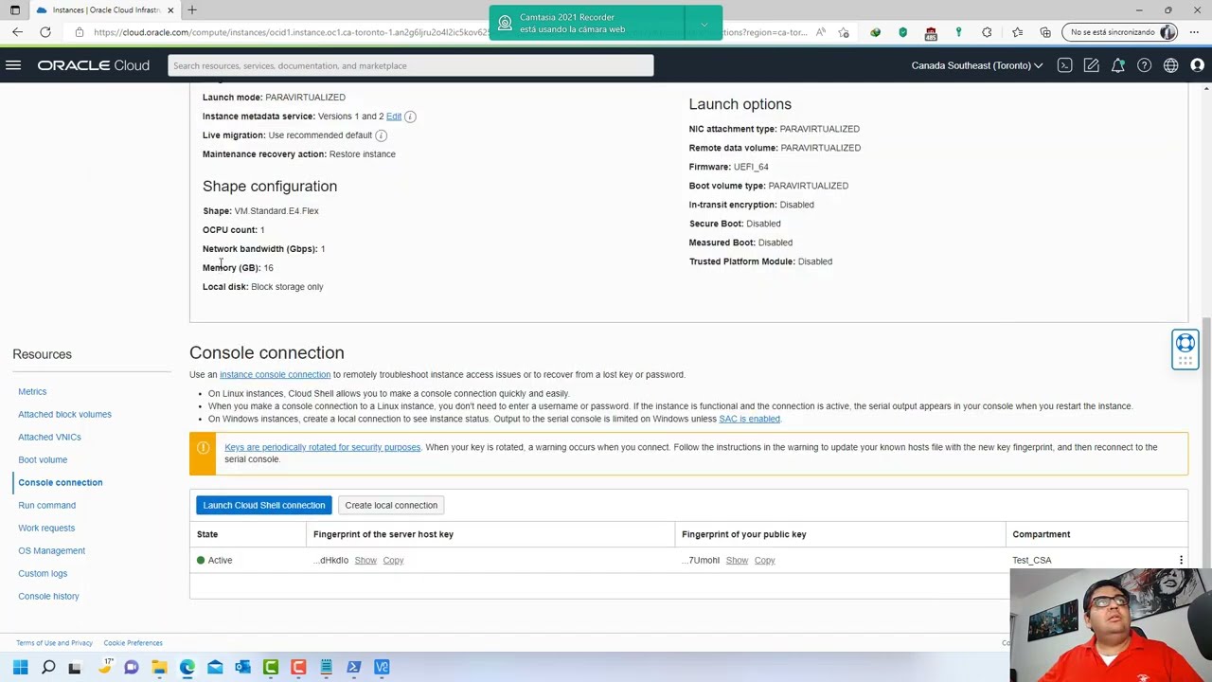Click Create local connection button
The height and width of the screenshot is (682, 1212).
coord(391,505)
